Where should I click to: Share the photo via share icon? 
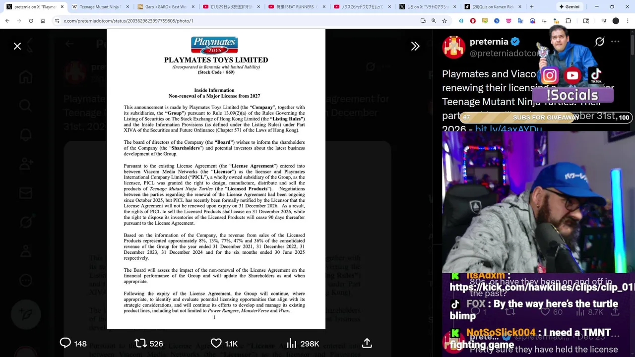point(367,343)
